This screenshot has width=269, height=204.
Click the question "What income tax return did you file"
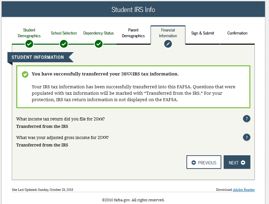(x=60, y=119)
